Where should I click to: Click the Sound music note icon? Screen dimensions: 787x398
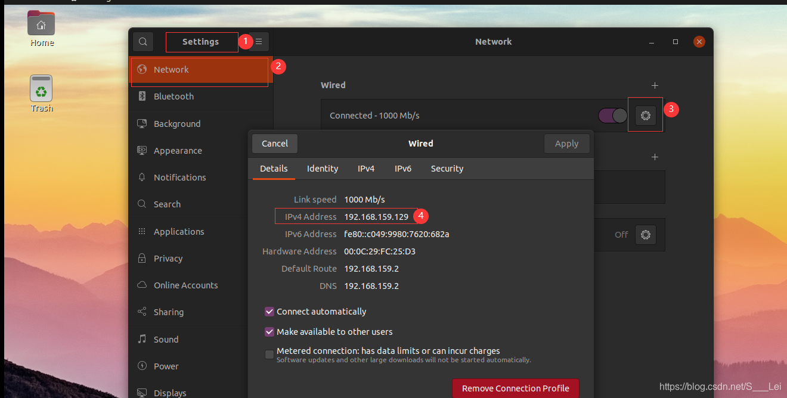pyautogui.click(x=142, y=339)
